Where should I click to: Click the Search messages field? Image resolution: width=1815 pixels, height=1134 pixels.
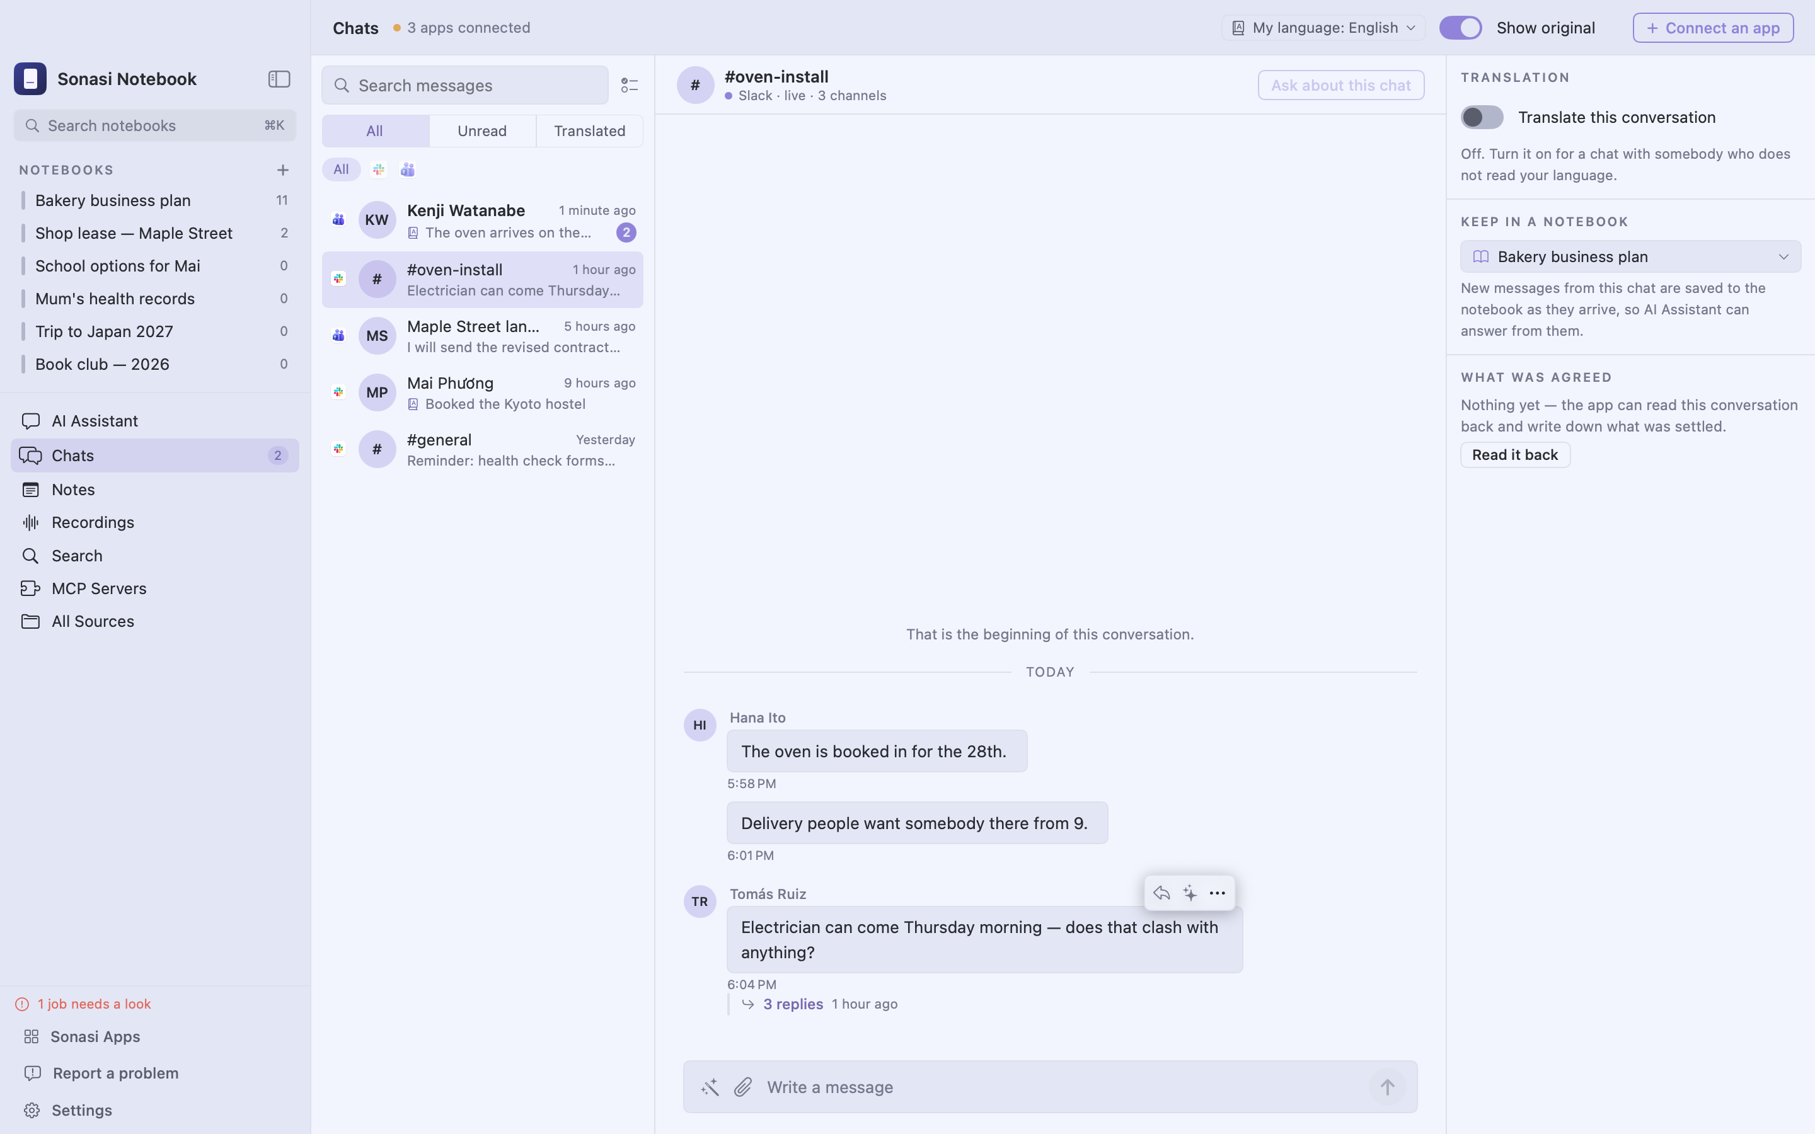[465, 86]
